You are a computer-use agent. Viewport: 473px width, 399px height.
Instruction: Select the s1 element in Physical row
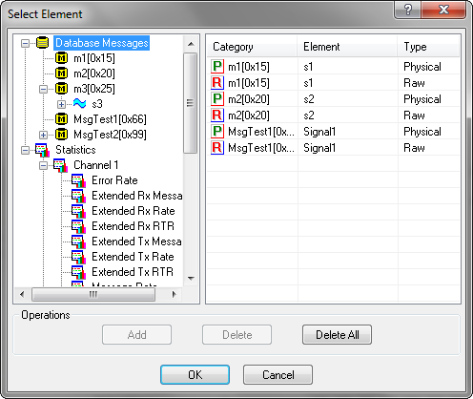tap(308, 67)
